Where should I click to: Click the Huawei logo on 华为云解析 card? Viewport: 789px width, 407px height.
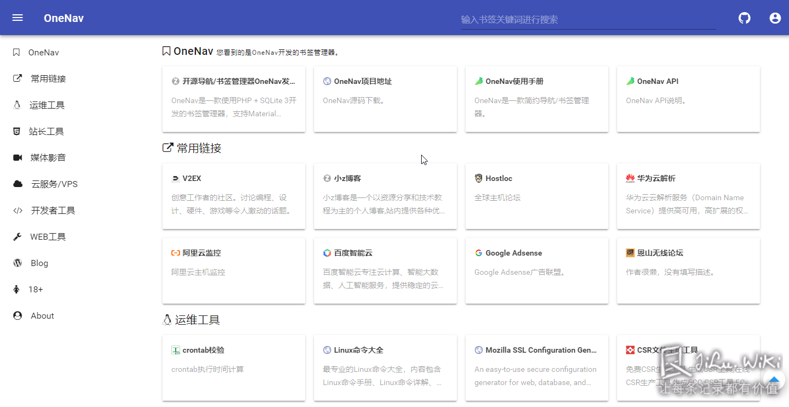tap(630, 178)
